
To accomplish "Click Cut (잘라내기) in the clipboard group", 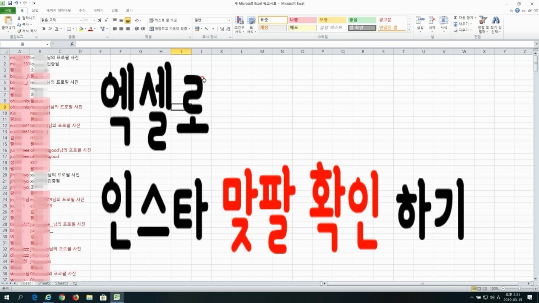I will click(27, 19).
